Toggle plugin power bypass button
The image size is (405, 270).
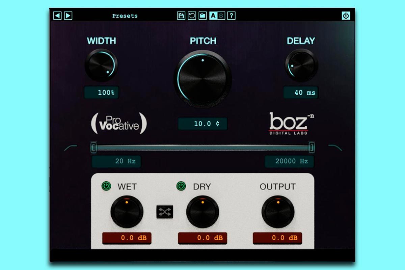(x=346, y=16)
